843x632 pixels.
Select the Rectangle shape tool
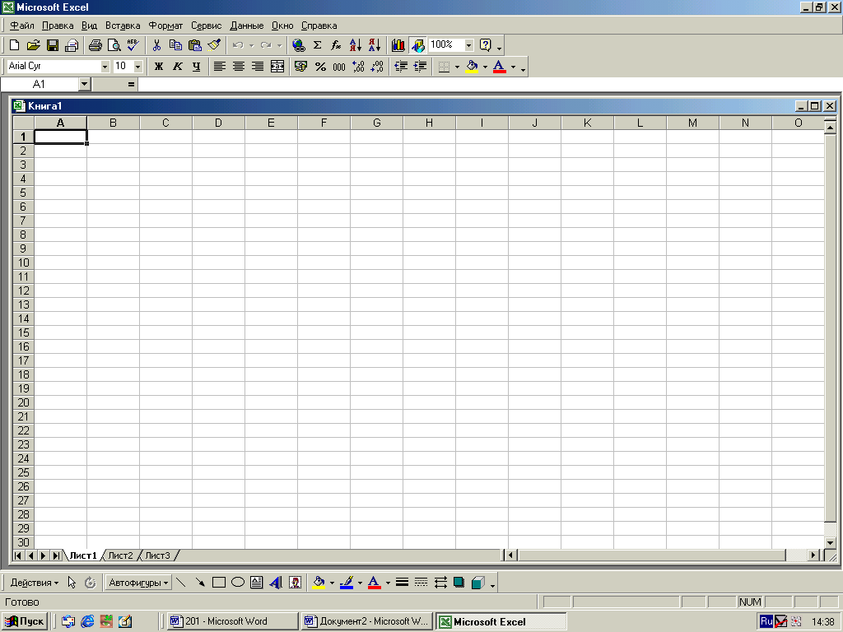point(219,583)
